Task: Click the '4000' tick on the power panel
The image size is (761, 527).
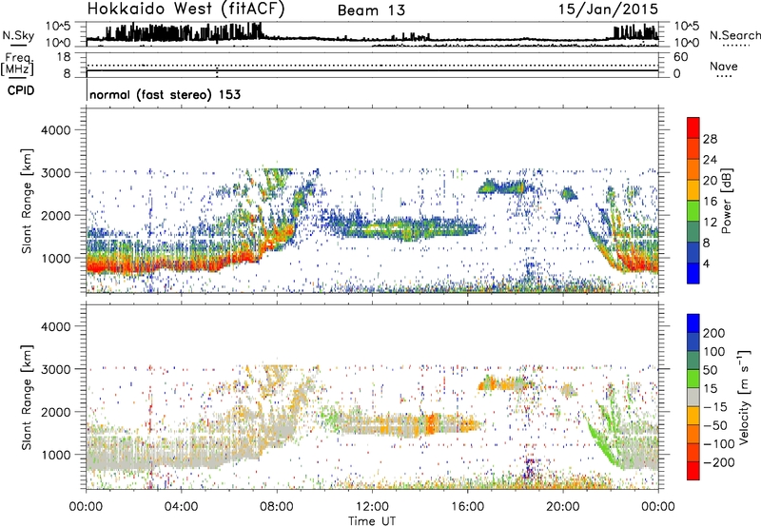Action: (56, 130)
